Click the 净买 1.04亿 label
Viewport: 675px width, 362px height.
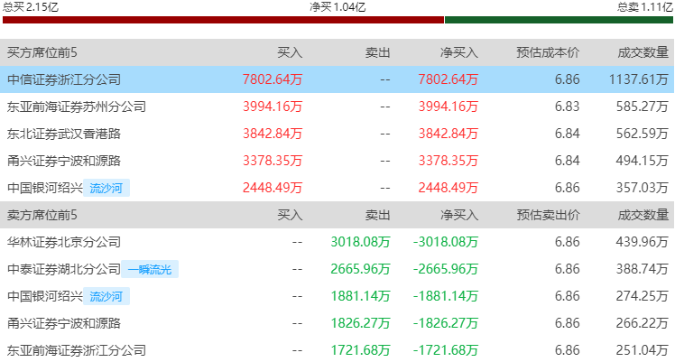pos(337,6)
